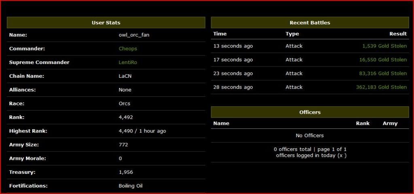Click the Name column header in Officers
The height and width of the screenshot is (194, 414).
[x=221, y=124]
